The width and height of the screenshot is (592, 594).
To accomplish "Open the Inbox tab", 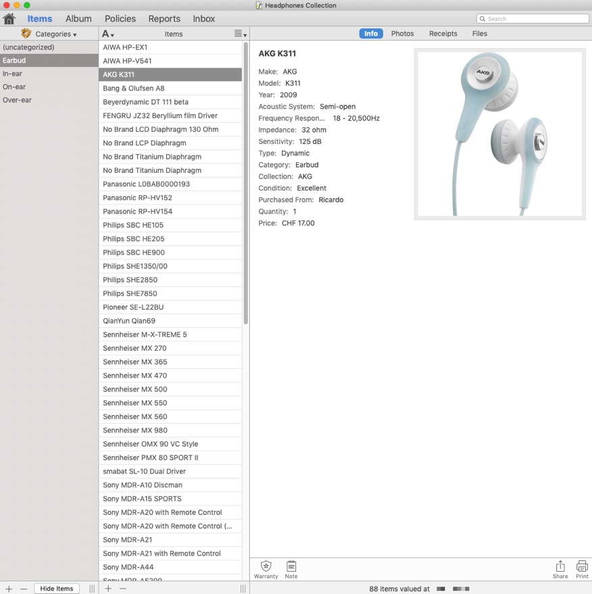I will (x=204, y=18).
